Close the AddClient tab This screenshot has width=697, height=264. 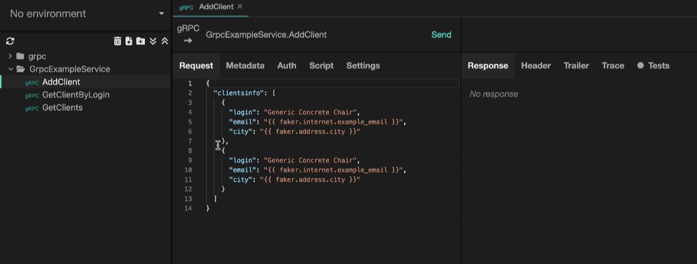240,7
